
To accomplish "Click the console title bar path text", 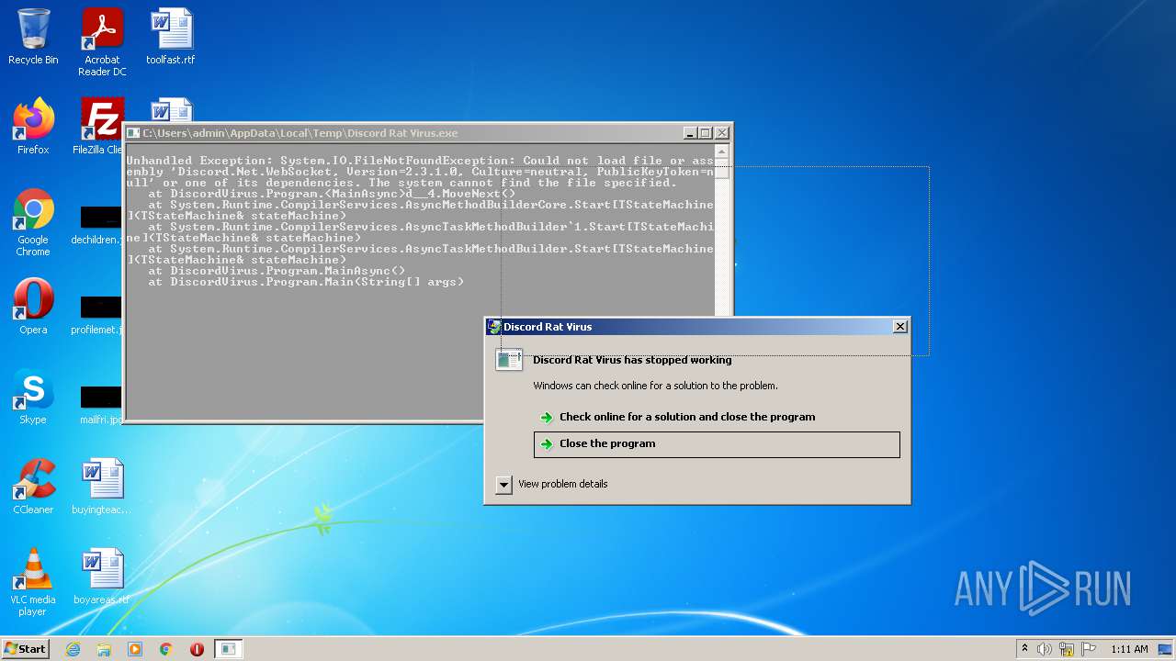I will (300, 134).
